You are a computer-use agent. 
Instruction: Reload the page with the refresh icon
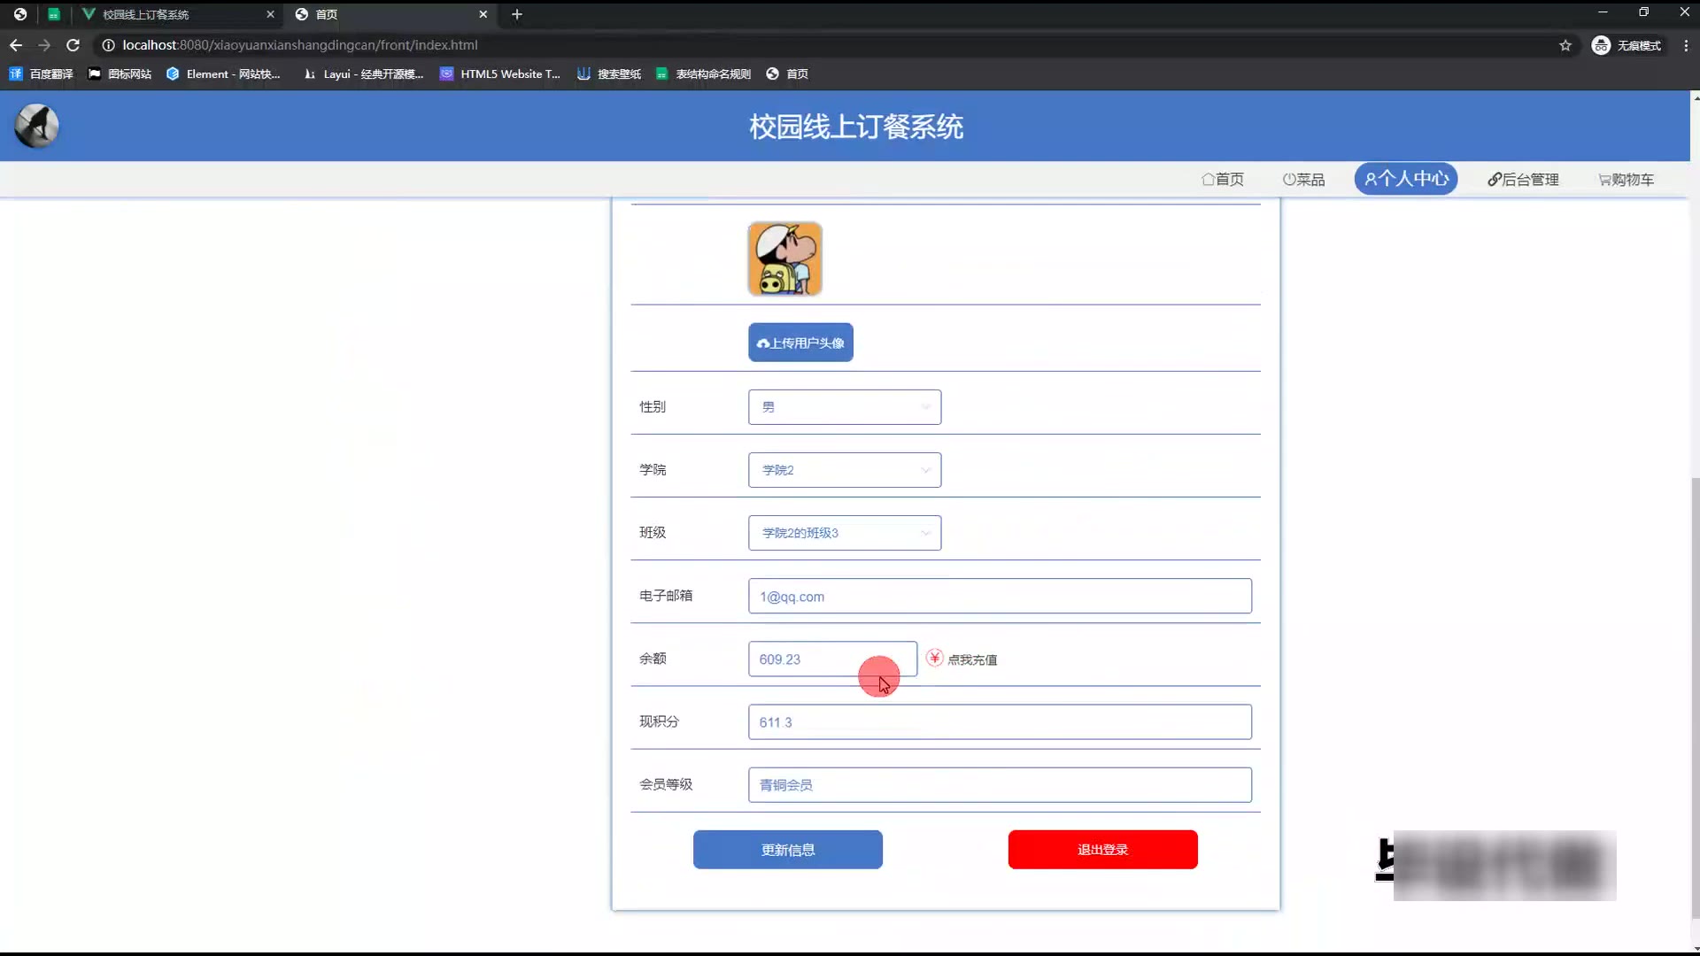point(73,45)
